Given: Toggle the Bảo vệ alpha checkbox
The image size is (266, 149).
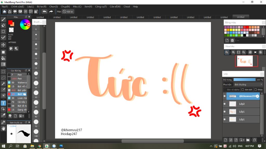Looking at the screenshot, I should point(225,90).
